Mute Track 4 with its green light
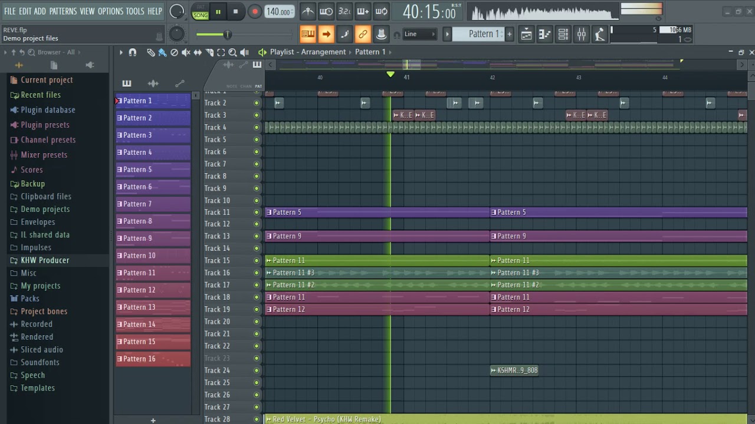This screenshot has width=755, height=424. 257,127
